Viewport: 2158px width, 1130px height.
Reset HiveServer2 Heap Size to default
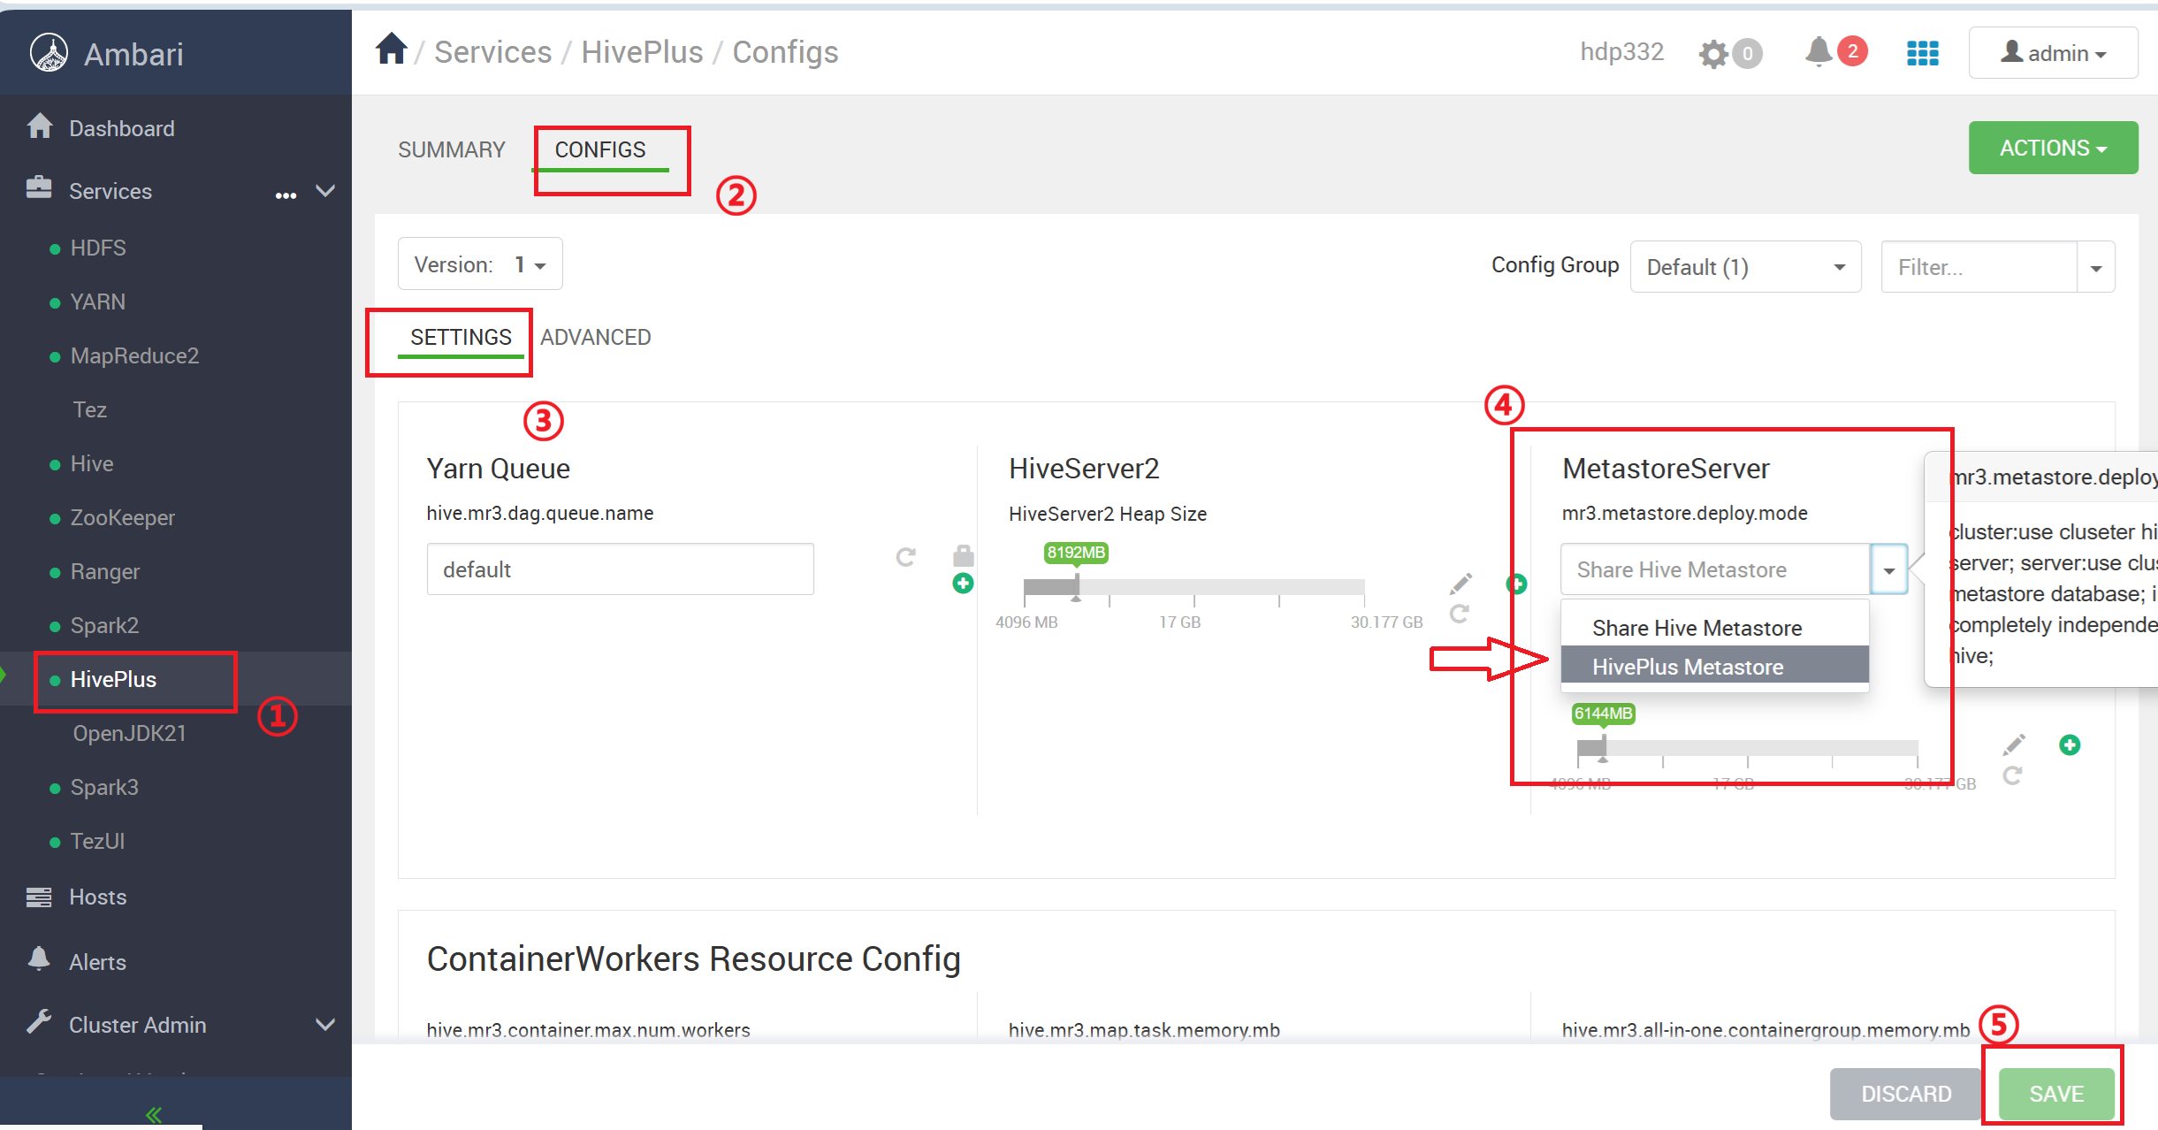(x=1460, y=613)
